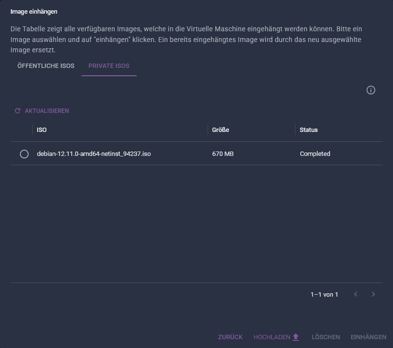393x348 pixels.
Task: Click the "1–1 von 1" pagination label
Action: coord(324,294)
